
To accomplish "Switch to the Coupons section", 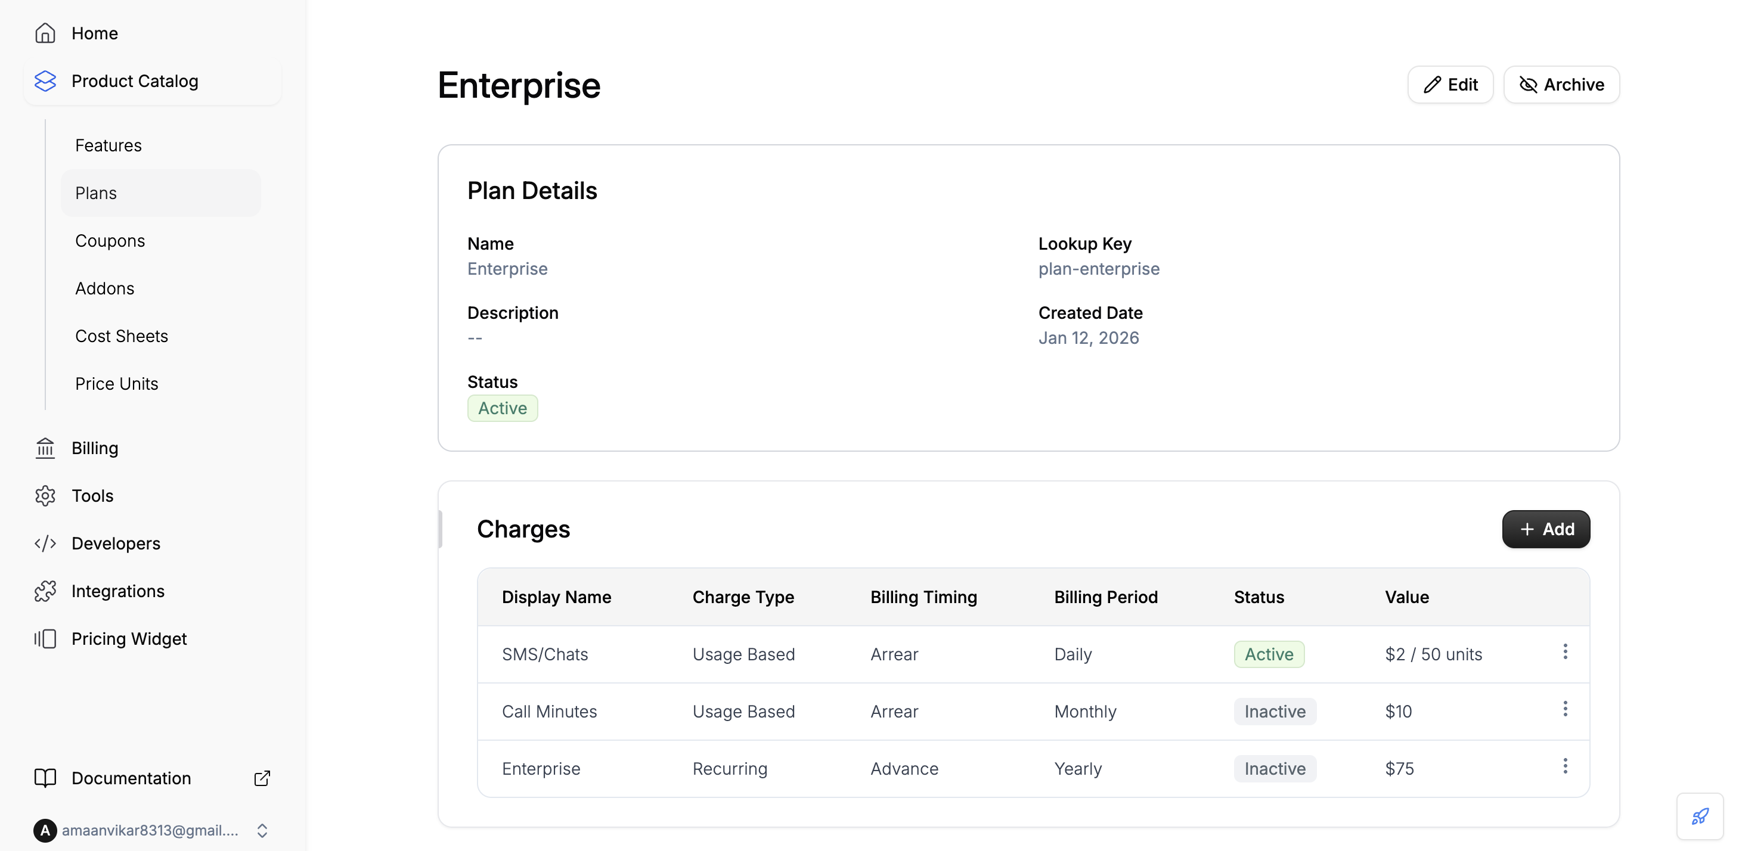I will coord(110,240).
